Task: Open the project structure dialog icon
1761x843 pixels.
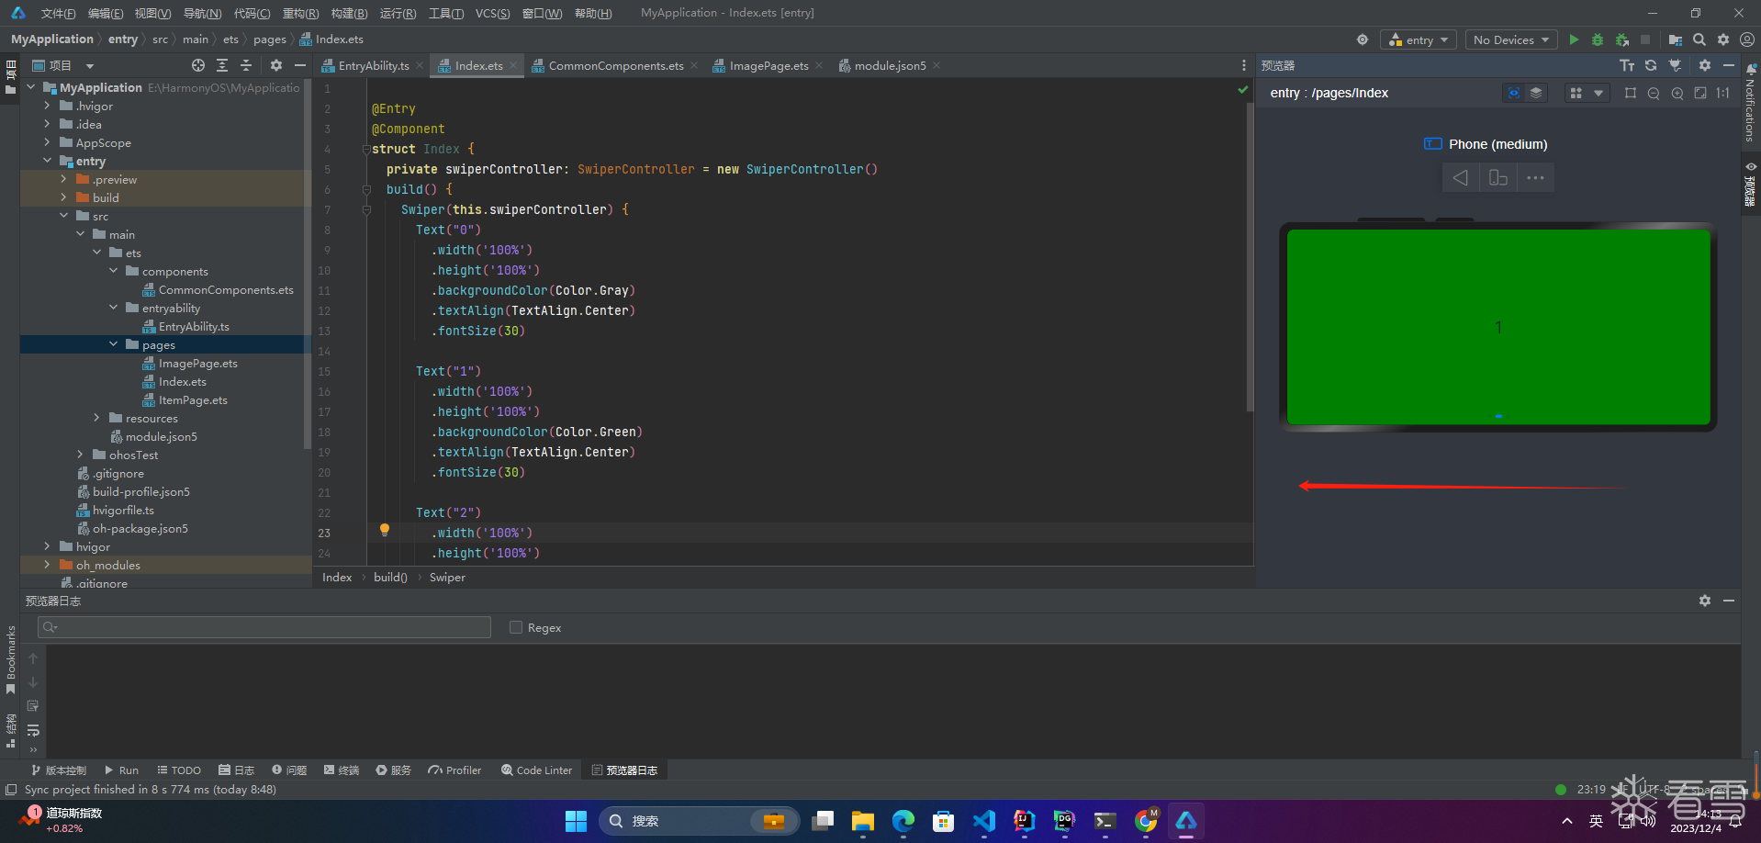Action: coord(1676,39)
